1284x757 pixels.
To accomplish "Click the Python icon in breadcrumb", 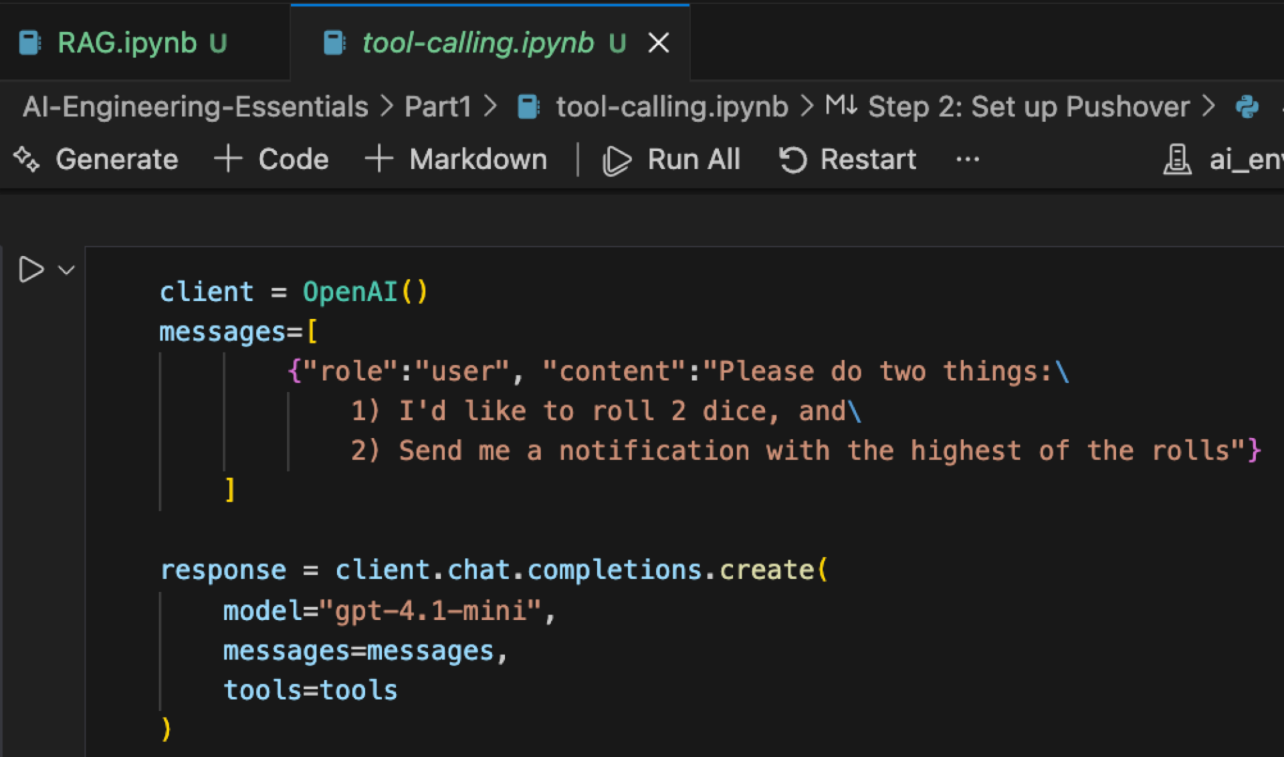I will (x=1247, y=107).
